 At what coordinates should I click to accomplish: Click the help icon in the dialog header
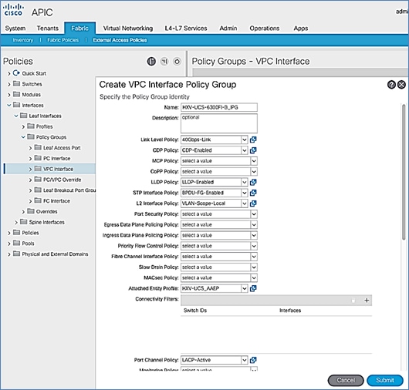pos(391,85)
